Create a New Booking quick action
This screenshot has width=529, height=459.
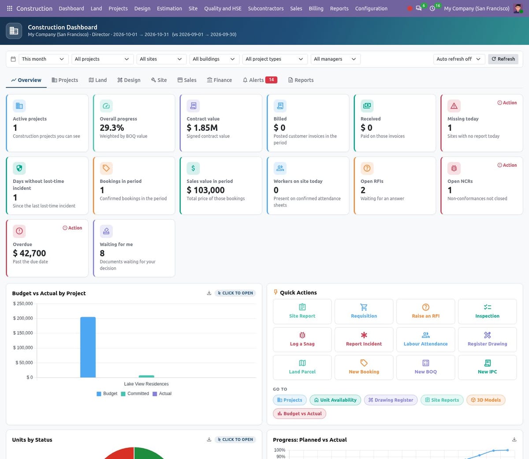(x=364, y=367)
